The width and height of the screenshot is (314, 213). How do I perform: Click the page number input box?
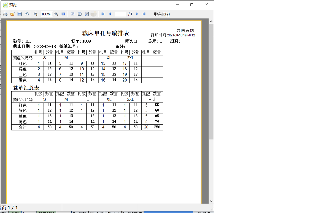[121, 14]
